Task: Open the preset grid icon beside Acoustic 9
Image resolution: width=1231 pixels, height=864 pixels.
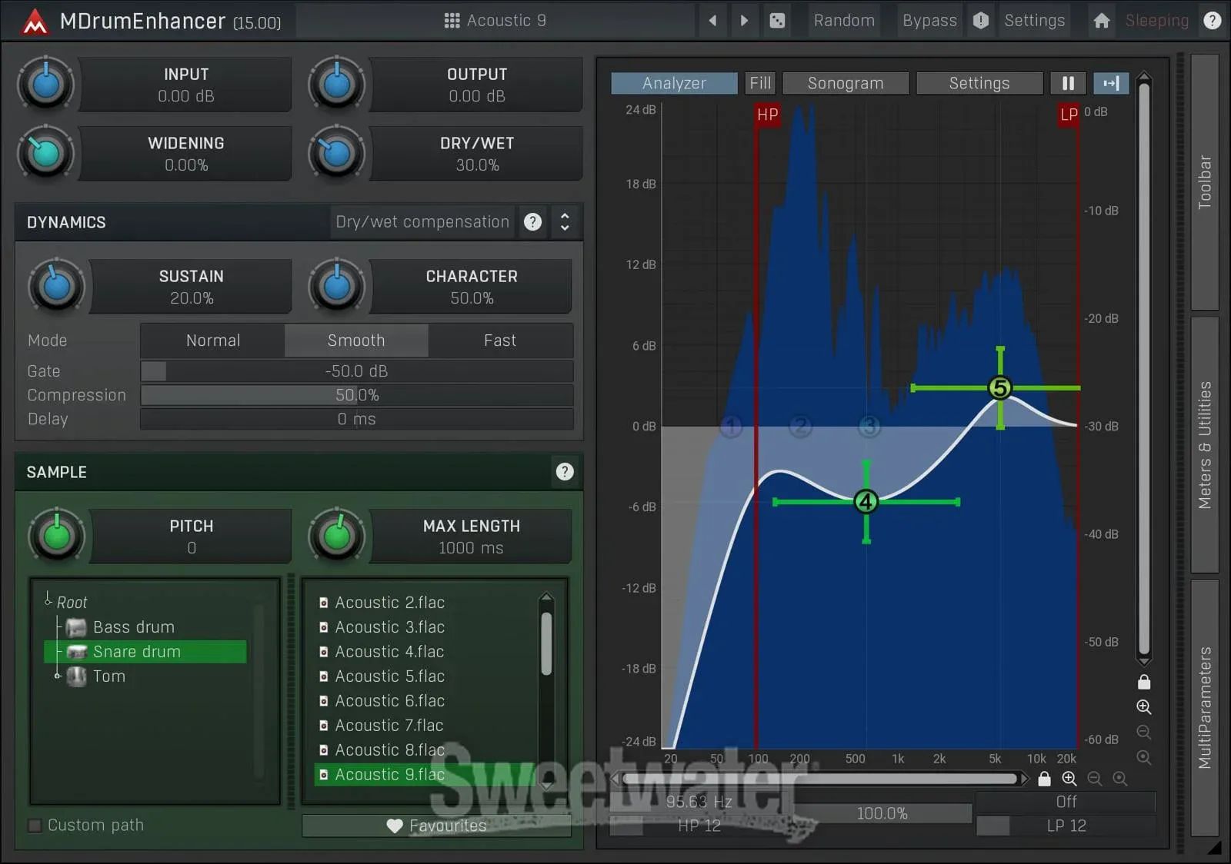Action: pos(452,21)
